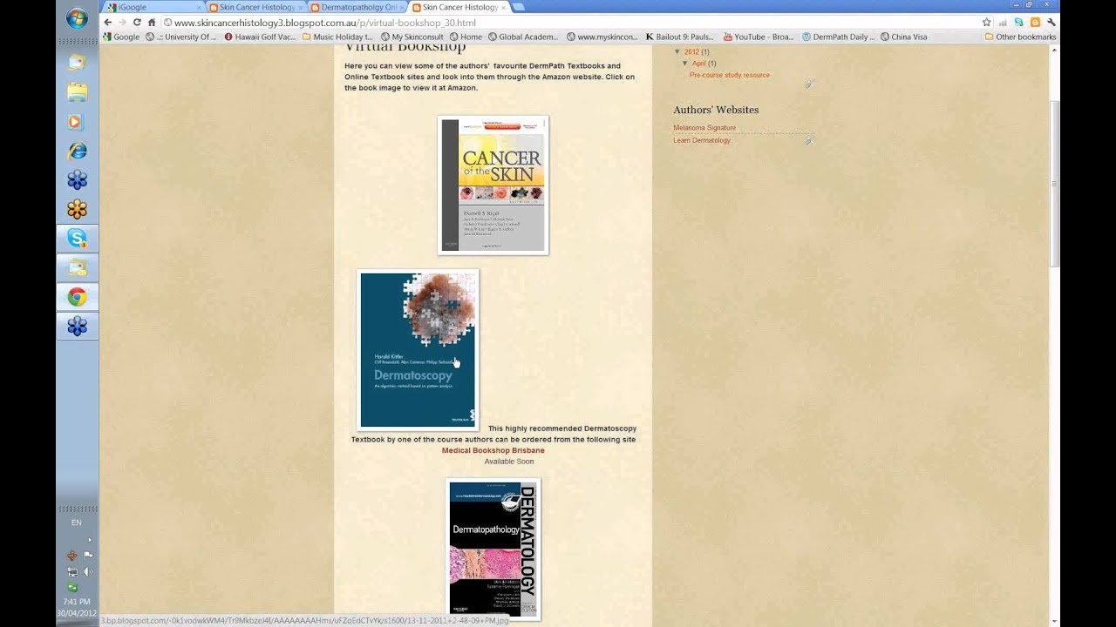Click the network icon in system tray
This screenshot has width=1116, height=627.
coord(72,572)
